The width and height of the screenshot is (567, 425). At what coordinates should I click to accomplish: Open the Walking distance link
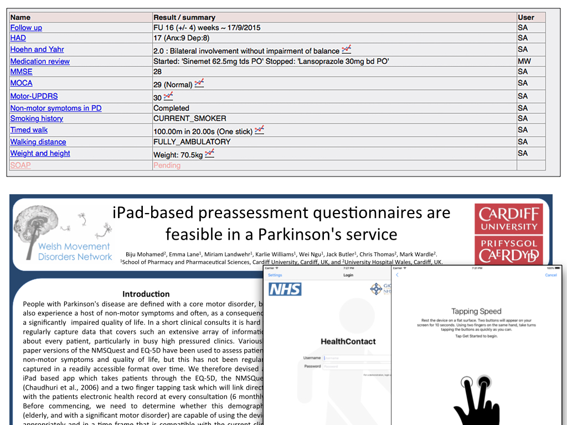pyautogui.click(x=38, y=142)
